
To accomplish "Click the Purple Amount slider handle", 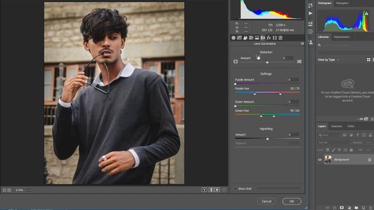I will tap(236, 84).
